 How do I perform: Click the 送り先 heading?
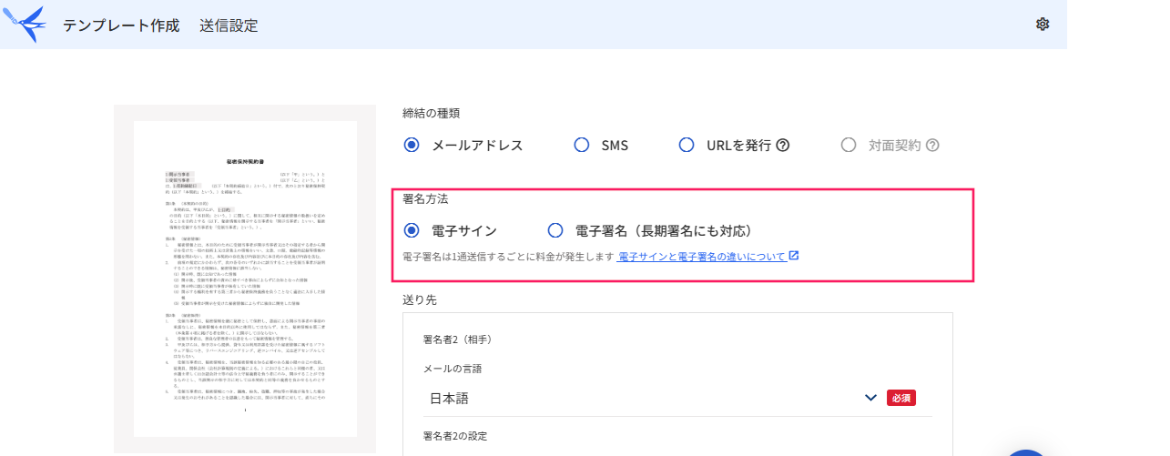(420, 299)
